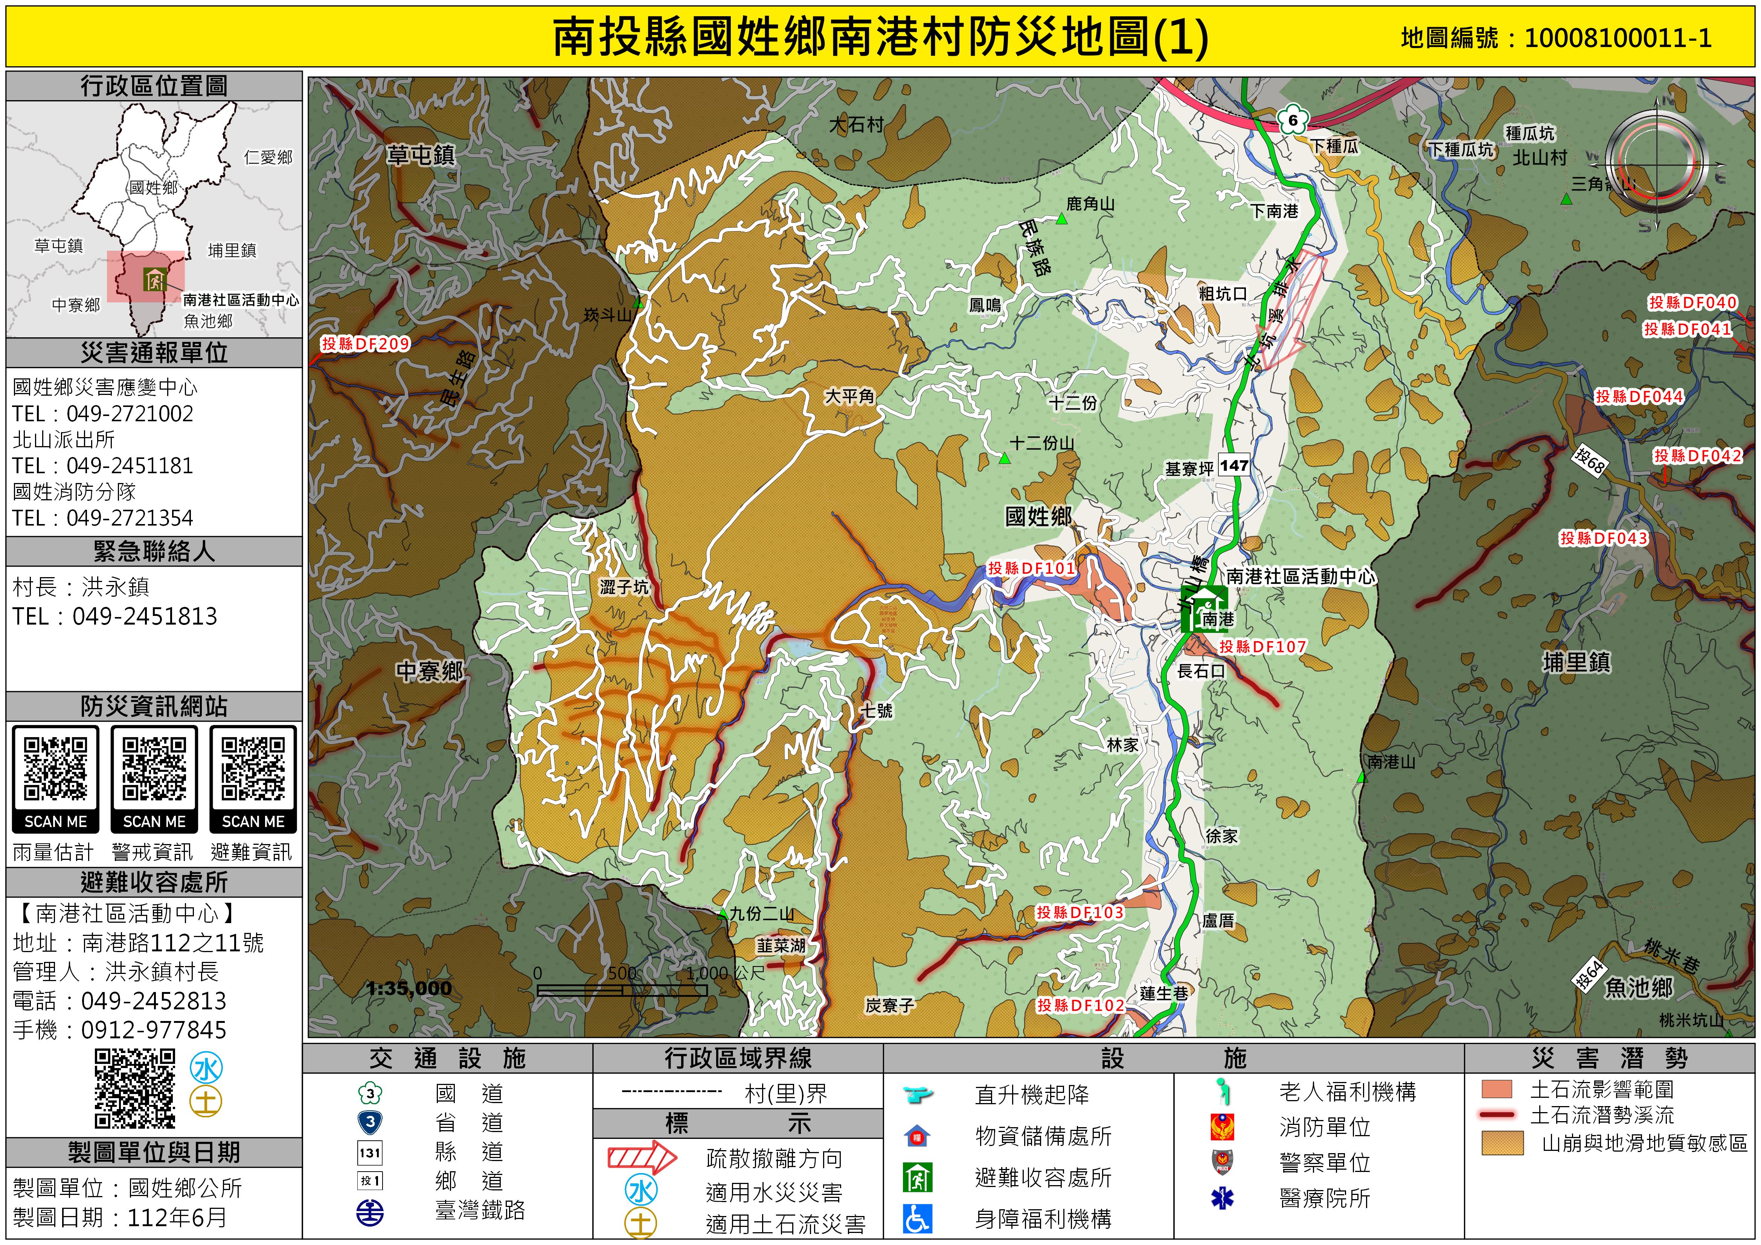Image resolution: width=1761 pixels, height=1245 pixels.
Task: Click the Taiwan Railway legend icon
Action: (x=370, y=1213)
